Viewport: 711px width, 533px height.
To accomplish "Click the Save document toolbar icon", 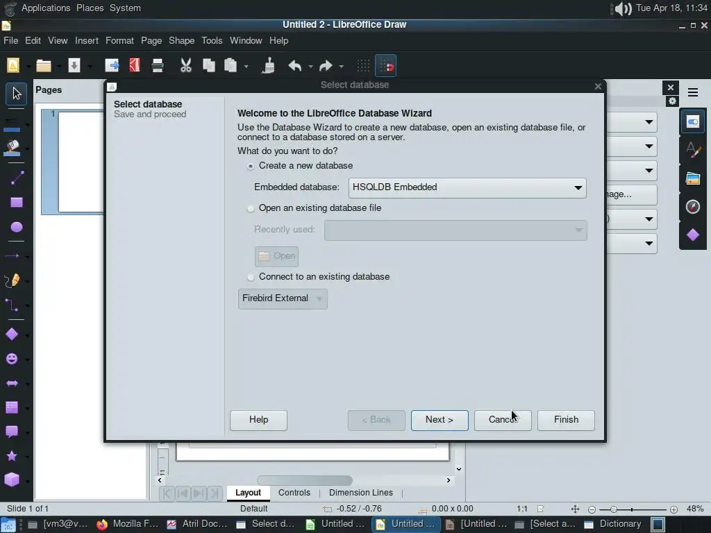I will (x=74, y=66).
